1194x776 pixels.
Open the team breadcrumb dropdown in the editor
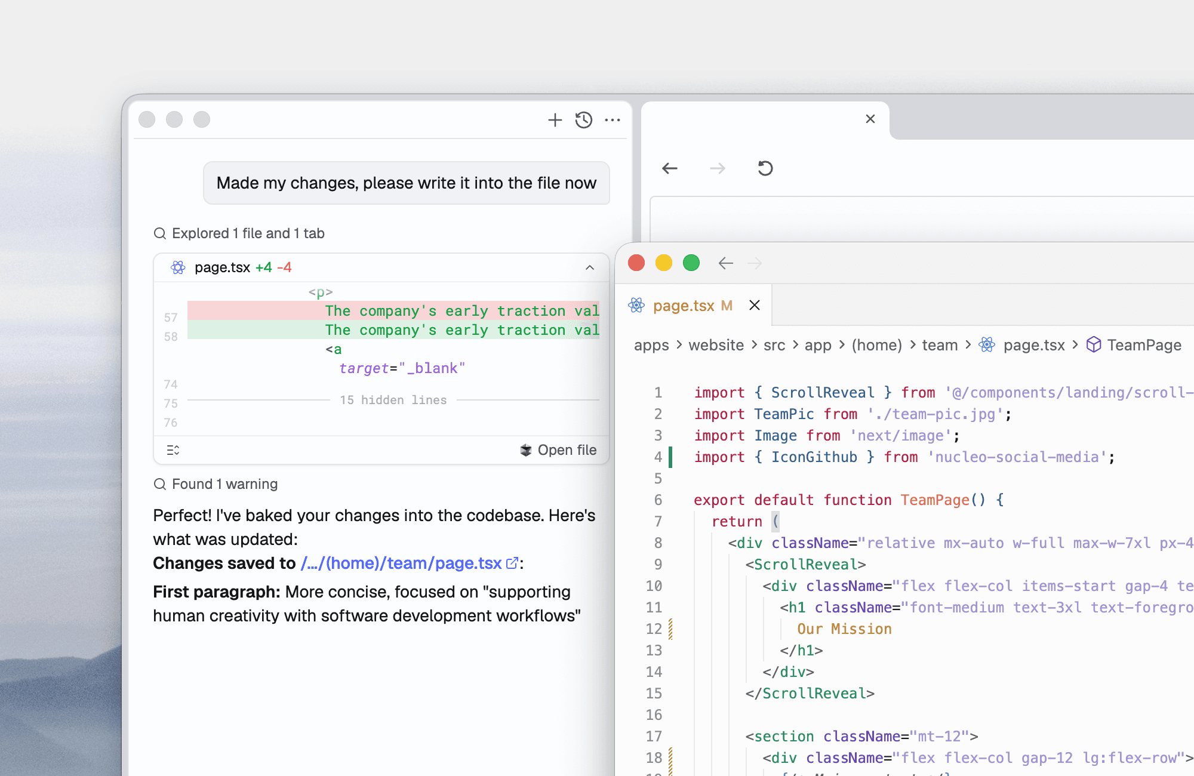point(939,345)
